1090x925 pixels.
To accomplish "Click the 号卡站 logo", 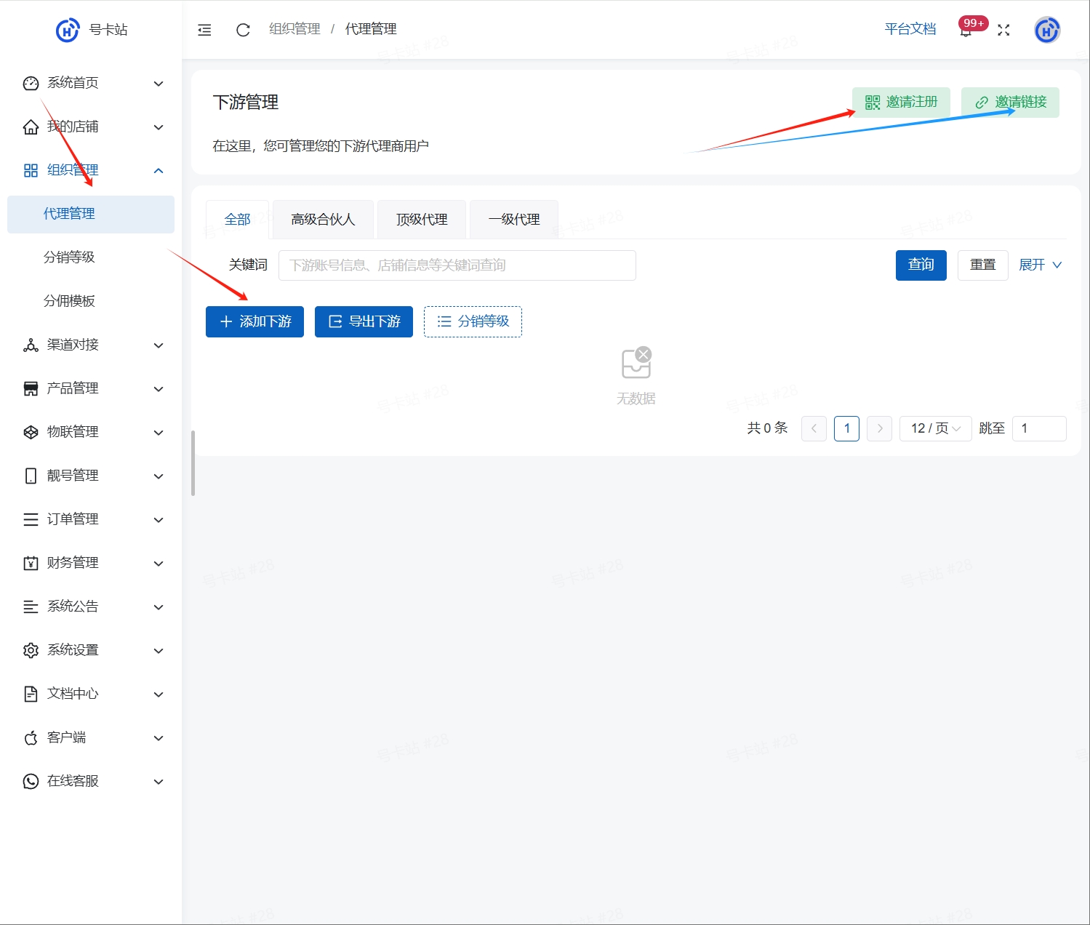I will [91, 30].
